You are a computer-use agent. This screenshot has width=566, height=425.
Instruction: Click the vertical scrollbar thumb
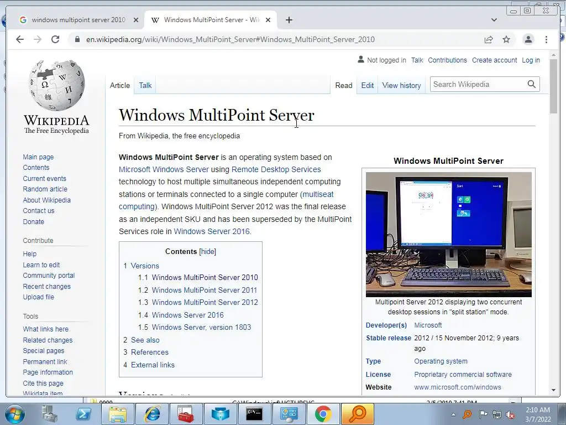tap(553, 86)
